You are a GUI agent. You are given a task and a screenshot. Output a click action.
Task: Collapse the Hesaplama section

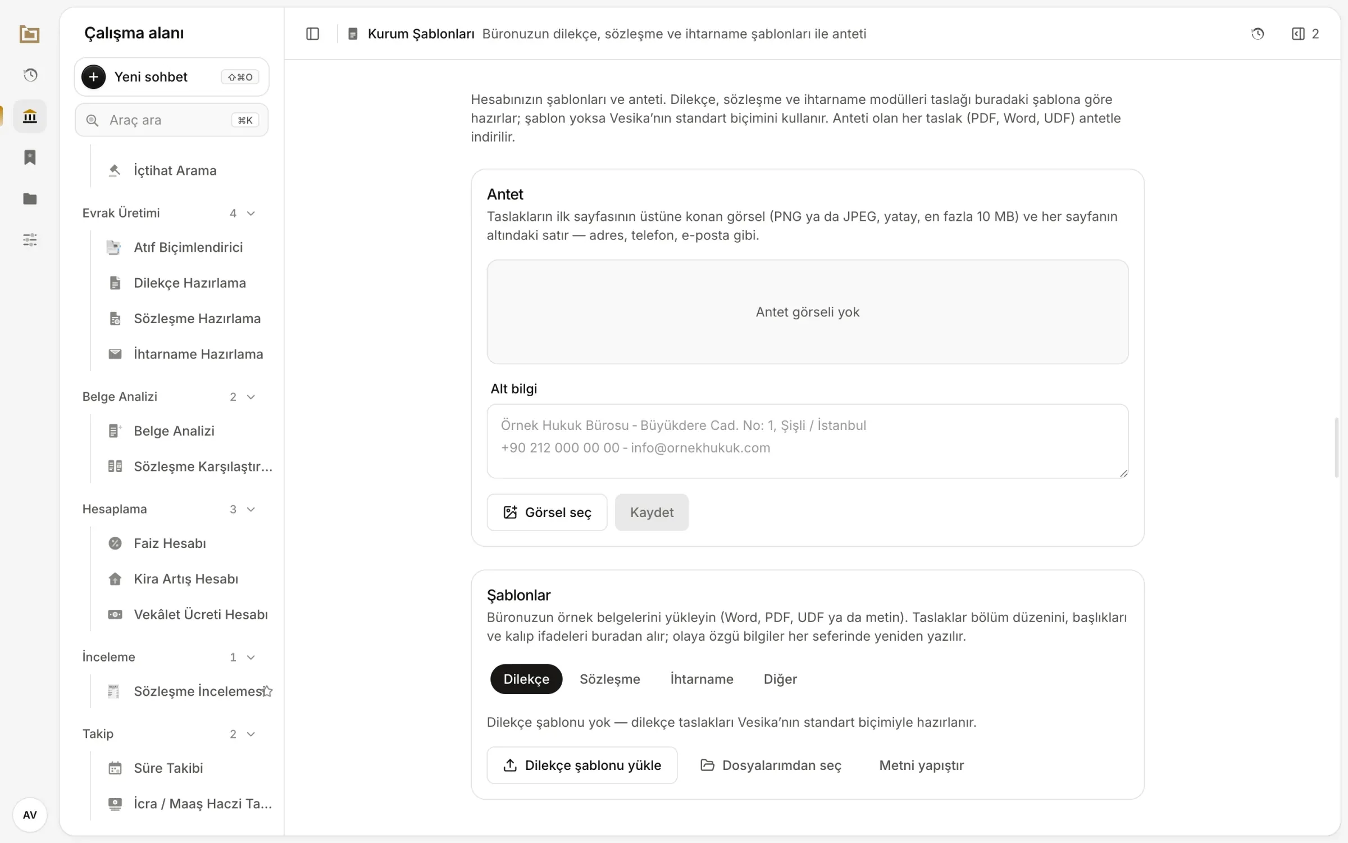251,509
